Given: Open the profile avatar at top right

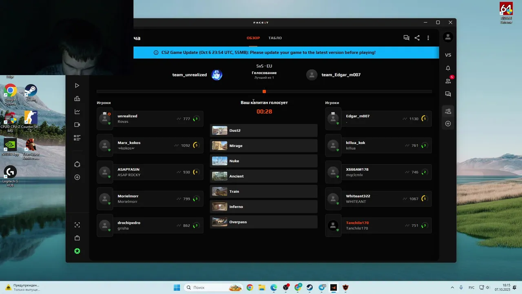Looking at the screenshot, I should (448, 37).
